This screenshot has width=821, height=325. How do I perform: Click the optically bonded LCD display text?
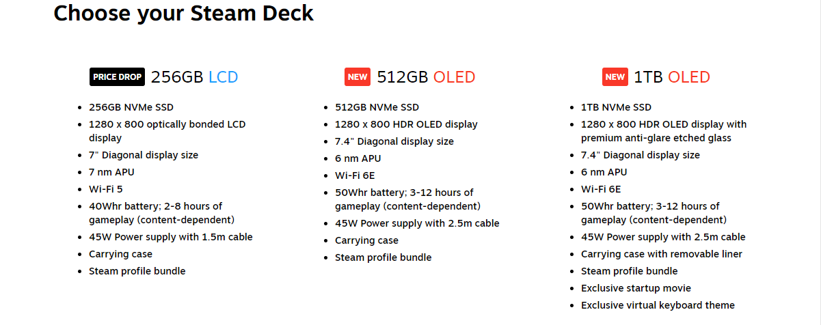167,130
